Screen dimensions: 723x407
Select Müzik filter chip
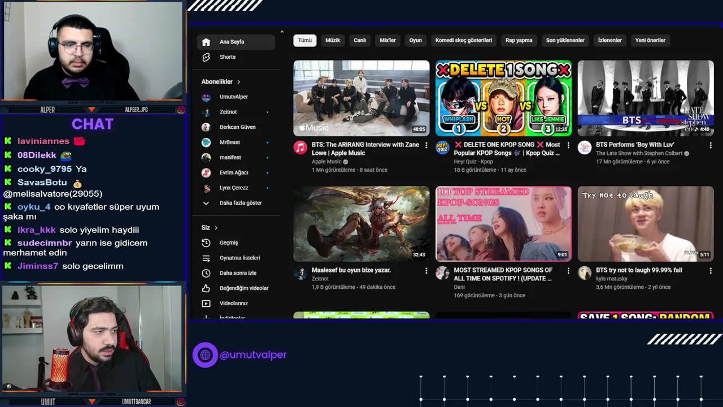click(333, 40)
